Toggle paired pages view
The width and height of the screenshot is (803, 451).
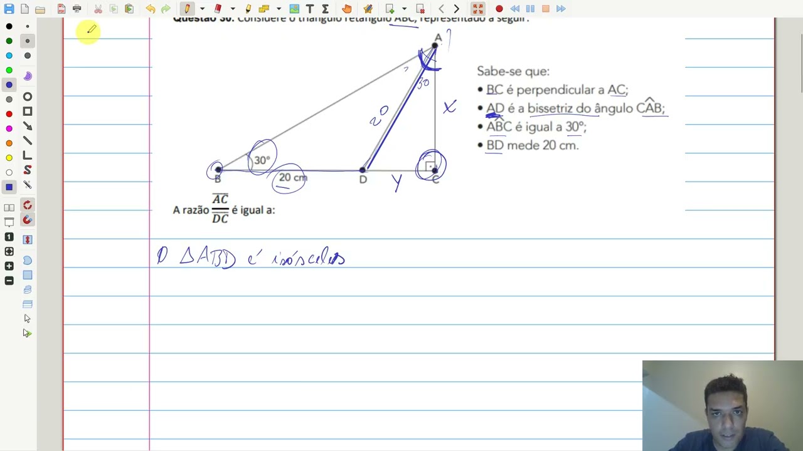coord(9,207)
